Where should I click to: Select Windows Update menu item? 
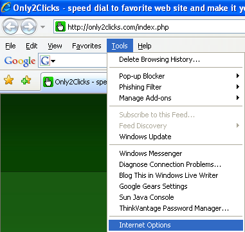[176, 137]
